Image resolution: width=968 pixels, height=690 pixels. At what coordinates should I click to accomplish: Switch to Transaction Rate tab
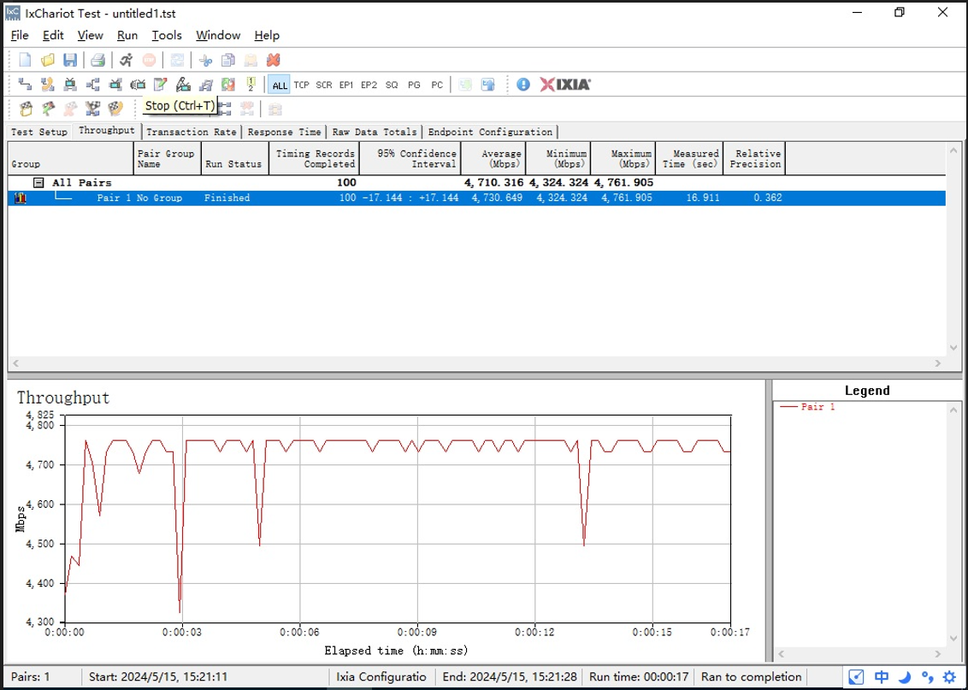pos(192,132)
